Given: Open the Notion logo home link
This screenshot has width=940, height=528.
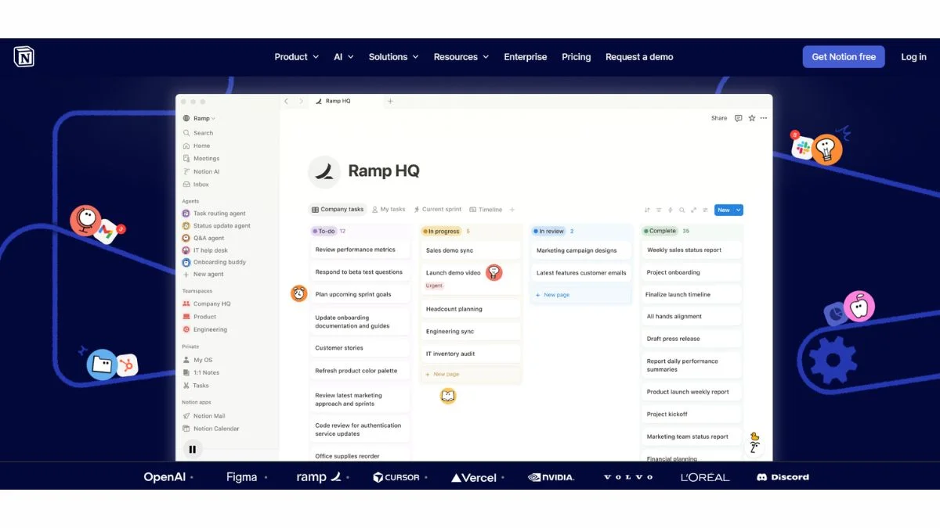Looking at the screenshot, I should click(24, 56).
